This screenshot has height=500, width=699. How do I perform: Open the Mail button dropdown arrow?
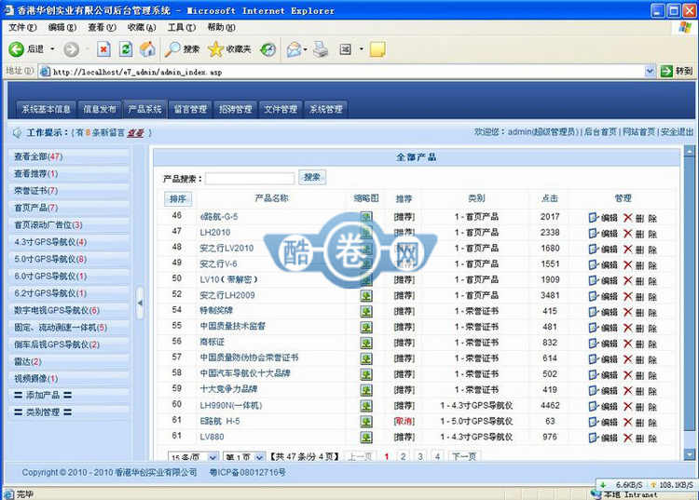[x=306, y=49]
